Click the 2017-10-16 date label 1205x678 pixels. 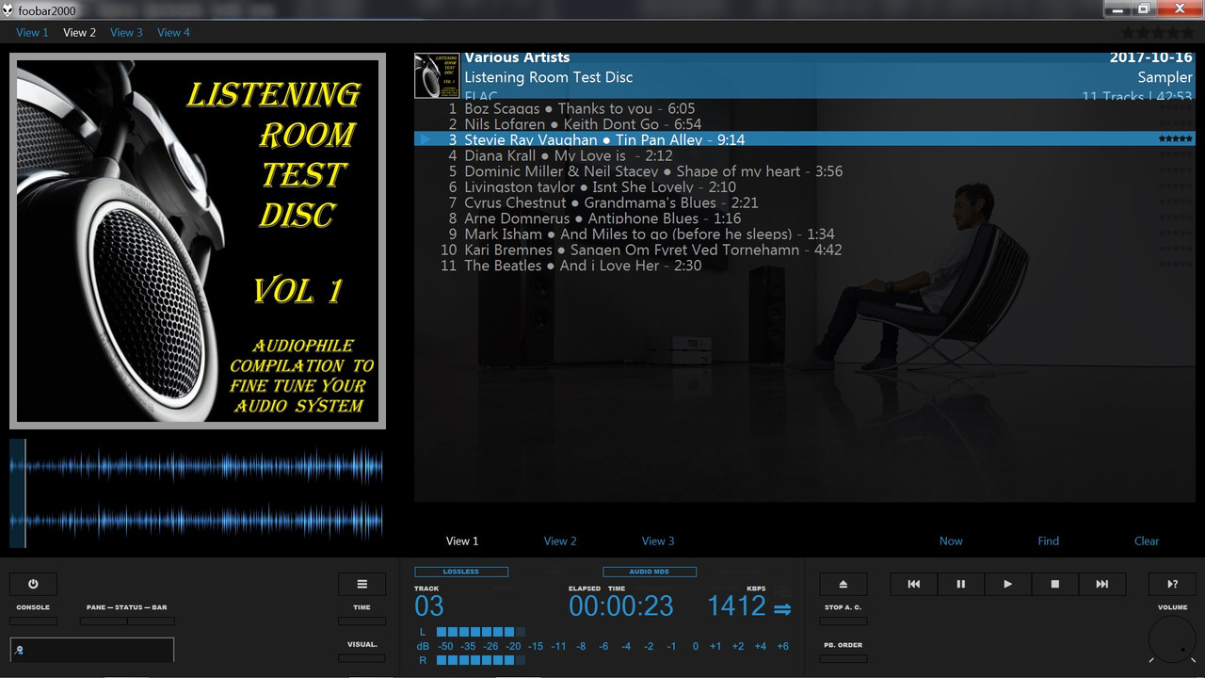[1150, 58]
